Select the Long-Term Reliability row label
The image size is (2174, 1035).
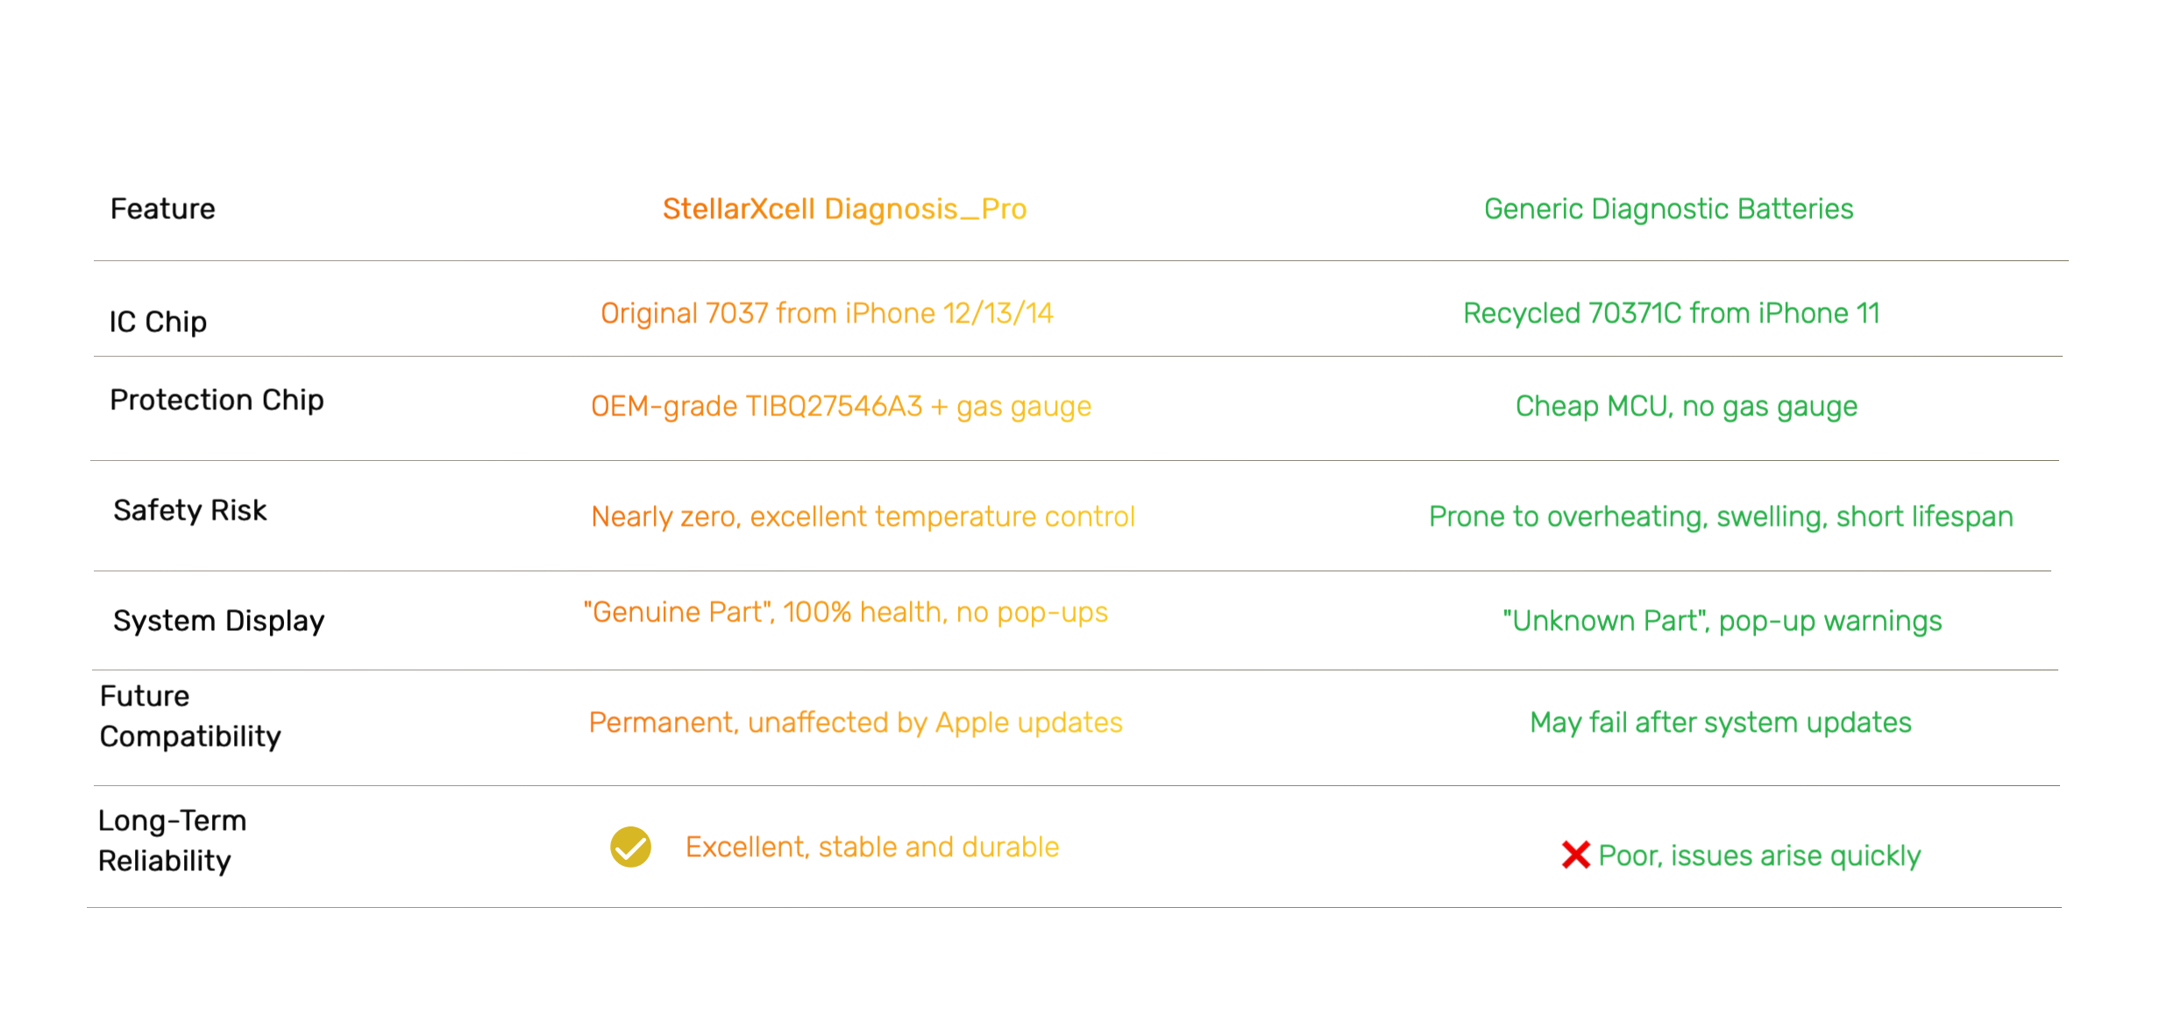tap(172, 840)
